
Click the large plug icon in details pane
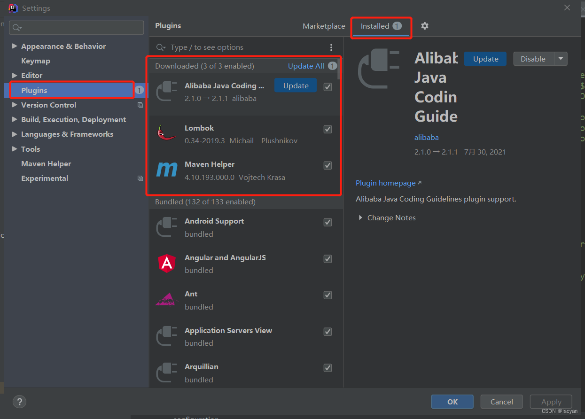point(378,70)
